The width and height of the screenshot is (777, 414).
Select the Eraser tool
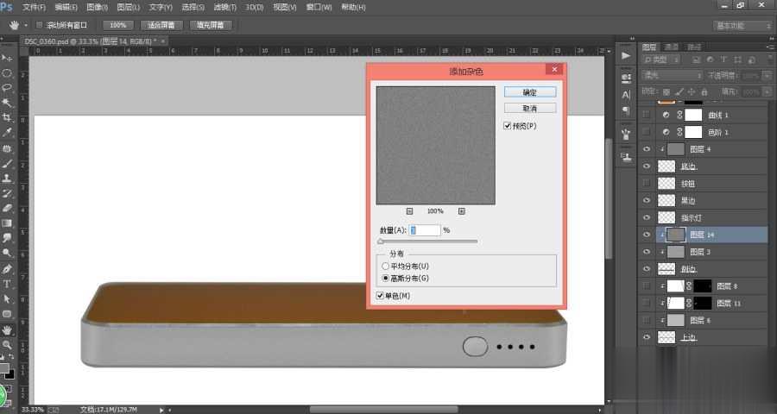point(7,208)
